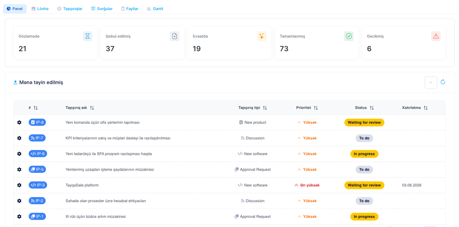Open settings gear for IP-1 row
This screenshot has height=227, width=459.
tap(19, 217)
